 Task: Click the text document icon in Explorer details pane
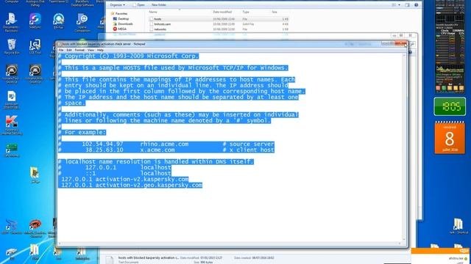[110, 259]
